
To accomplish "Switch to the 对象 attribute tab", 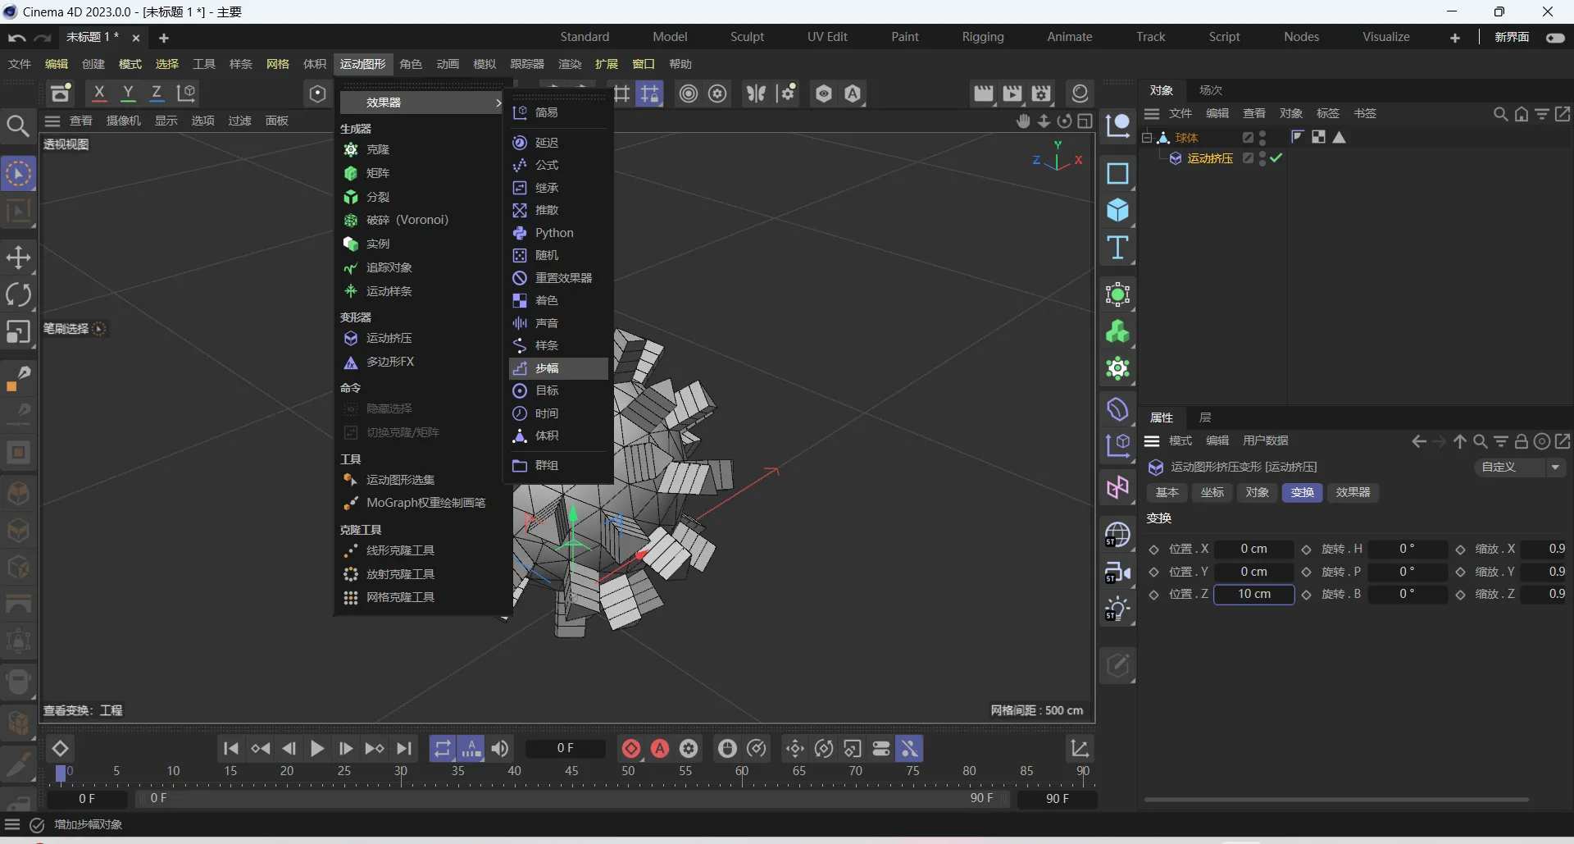I will 1257,493.
